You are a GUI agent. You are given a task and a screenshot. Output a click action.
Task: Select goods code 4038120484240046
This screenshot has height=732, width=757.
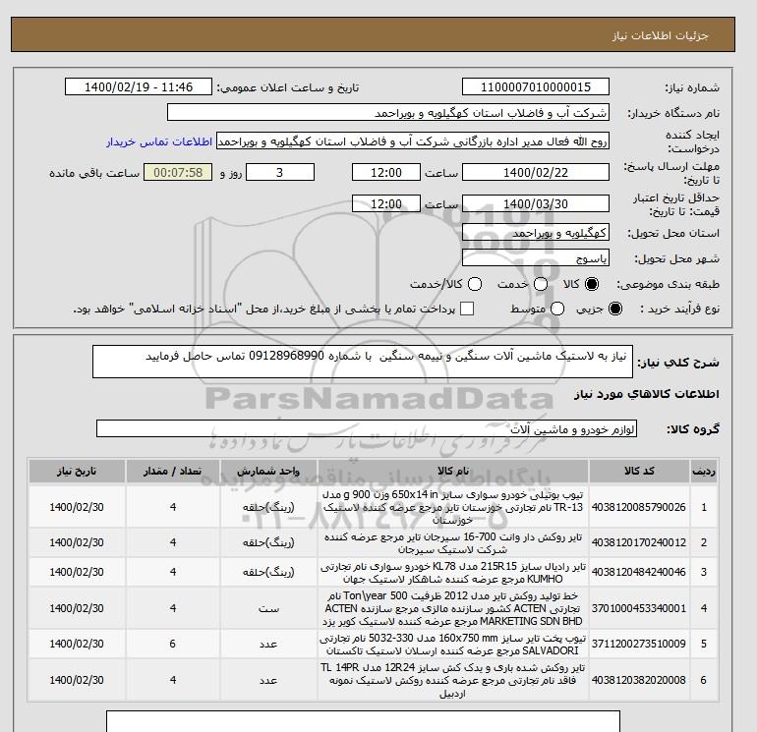pyautogui.click(x=639, y=572)
